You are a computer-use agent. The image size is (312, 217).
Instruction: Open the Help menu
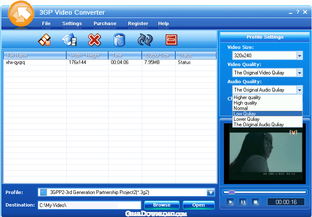[164, 23]
